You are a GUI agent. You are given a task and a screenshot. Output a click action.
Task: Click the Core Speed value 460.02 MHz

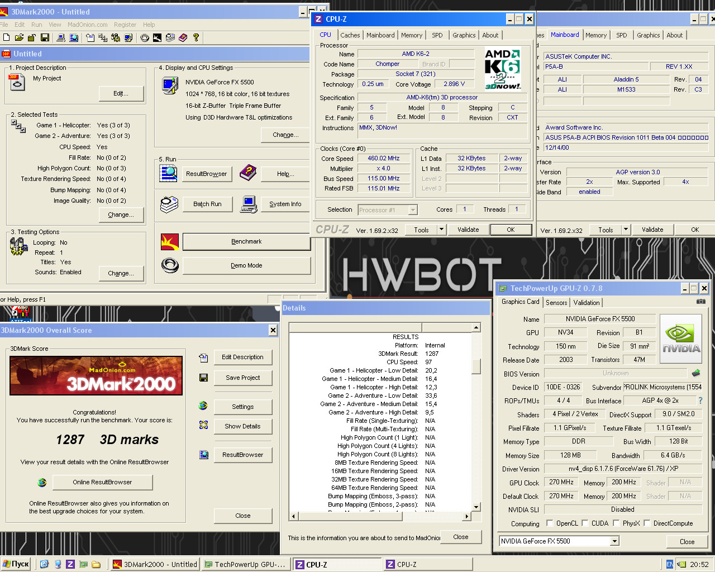[x=384, y=158]
